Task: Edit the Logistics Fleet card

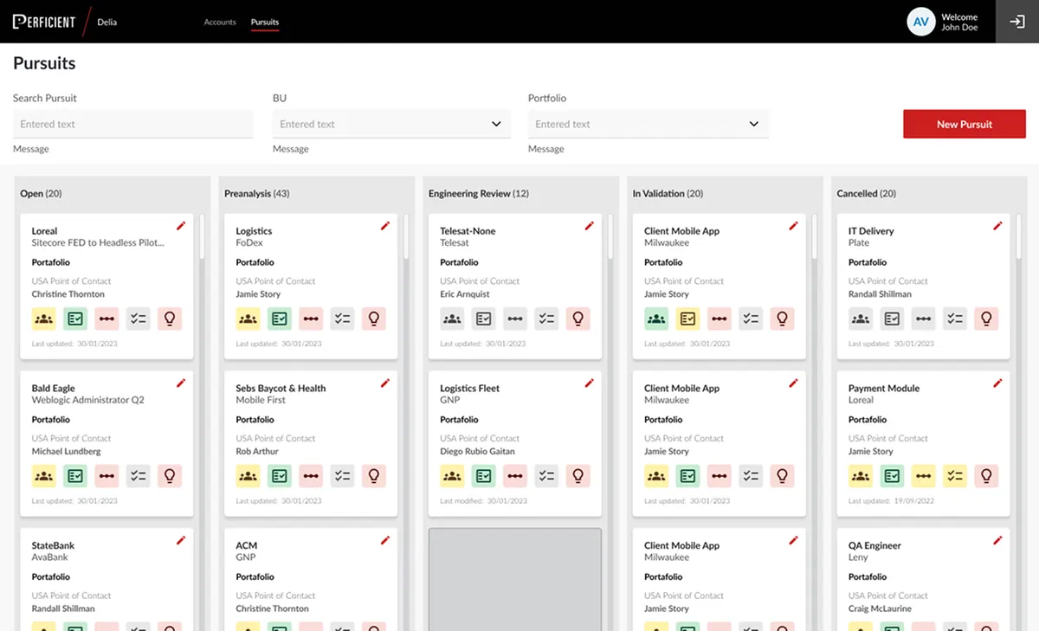Action: [x=590, y=383]
